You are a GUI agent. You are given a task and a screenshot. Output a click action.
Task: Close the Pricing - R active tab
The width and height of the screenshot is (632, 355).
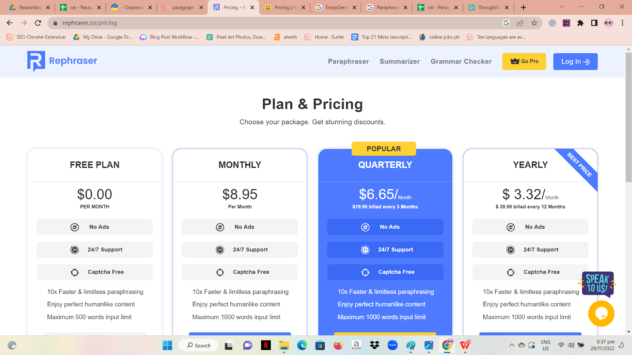coord(252,7)
